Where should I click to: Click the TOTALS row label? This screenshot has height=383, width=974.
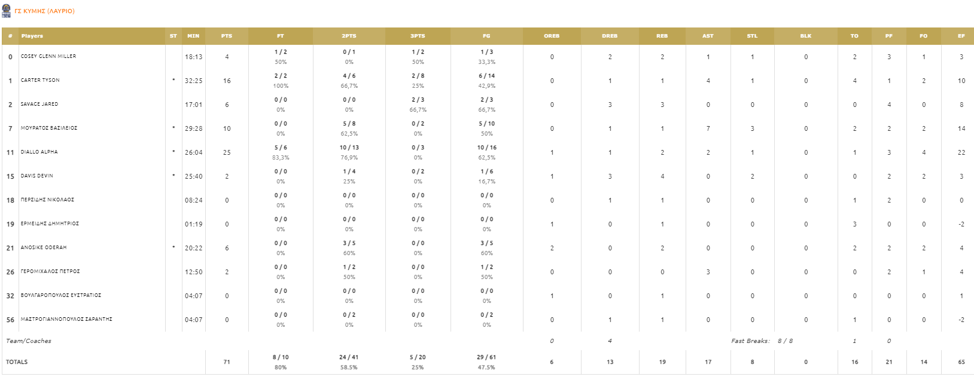pyautogui.click(x=17, y=362)
